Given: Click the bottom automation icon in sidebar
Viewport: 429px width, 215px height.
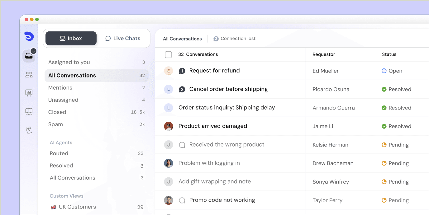Looking at the screenshot, I should tap(29, 130).
